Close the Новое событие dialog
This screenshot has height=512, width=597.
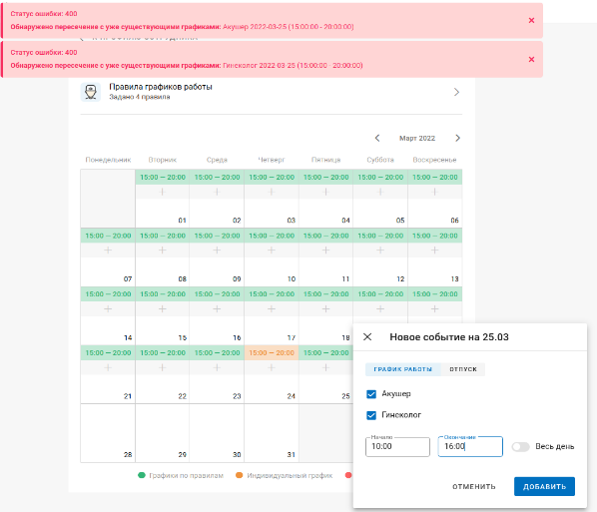pyautogui.click(x=367, y=337)
